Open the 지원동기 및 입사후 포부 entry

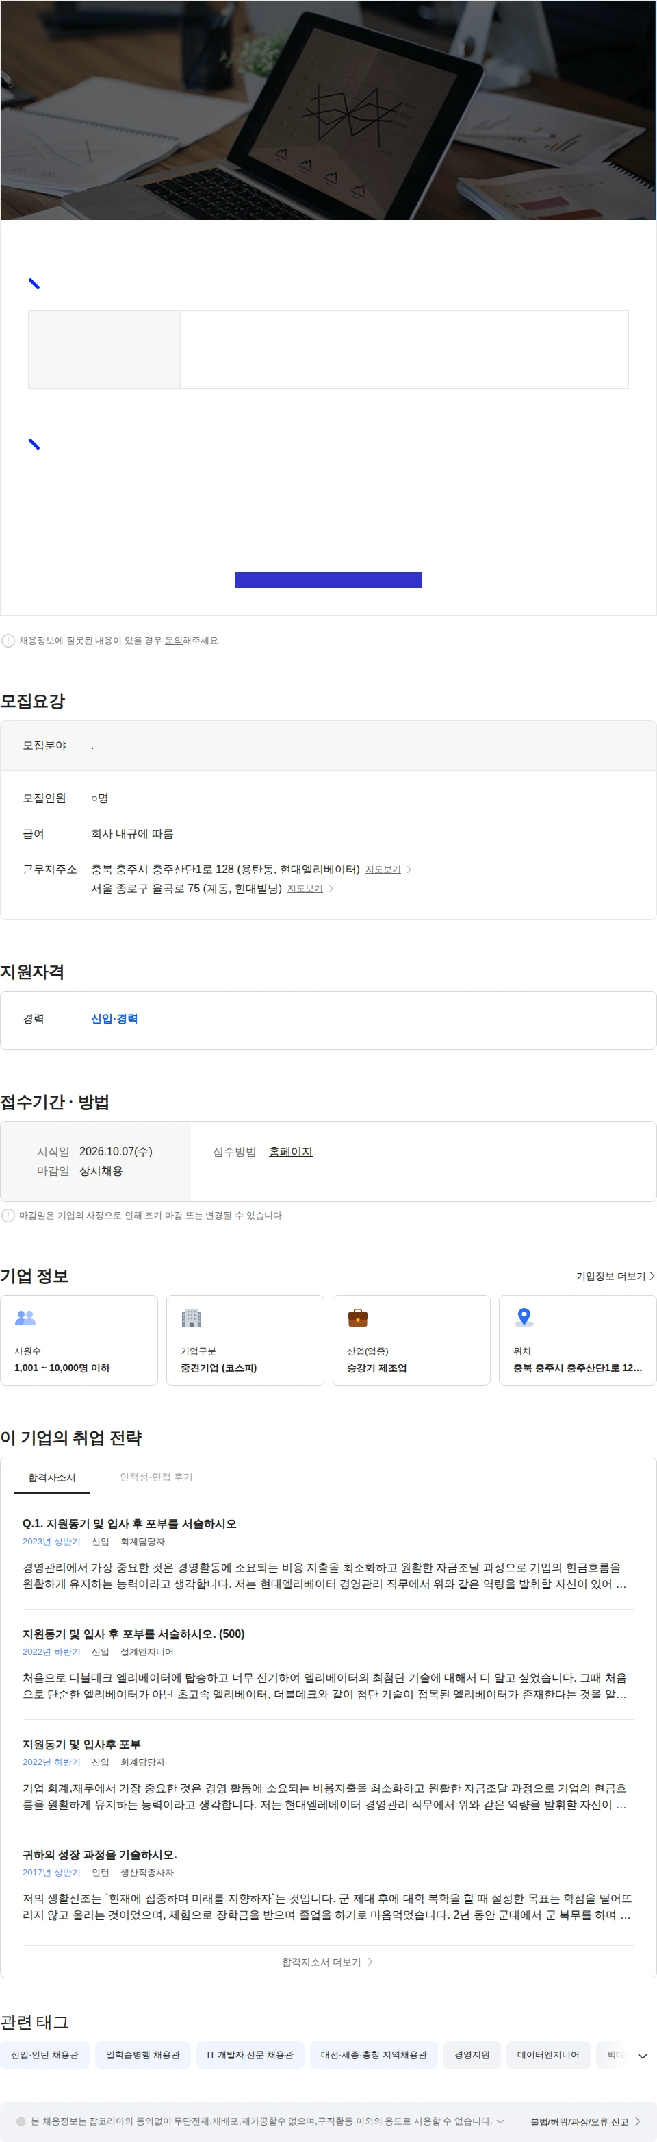tap(81, 1745)
